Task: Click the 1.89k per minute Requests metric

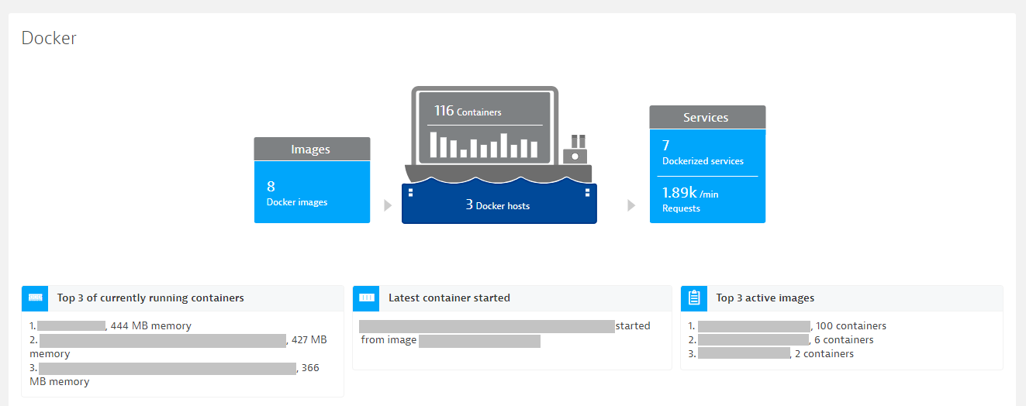Action: pos(690,199)
